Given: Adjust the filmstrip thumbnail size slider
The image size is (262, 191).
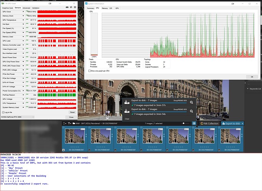Looking at the screenshot, I should tap(184, 123).
